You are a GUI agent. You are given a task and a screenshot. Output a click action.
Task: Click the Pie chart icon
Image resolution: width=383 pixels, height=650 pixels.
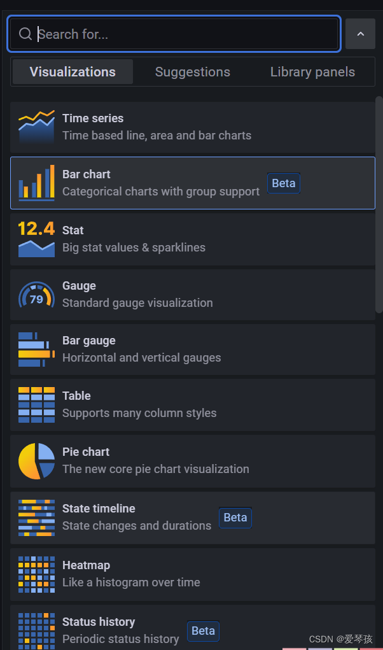36,460
